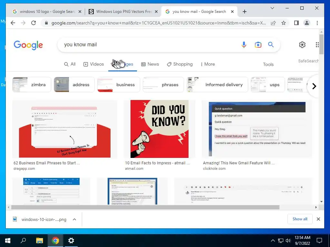Filter images by business chip

coord(119,85)
